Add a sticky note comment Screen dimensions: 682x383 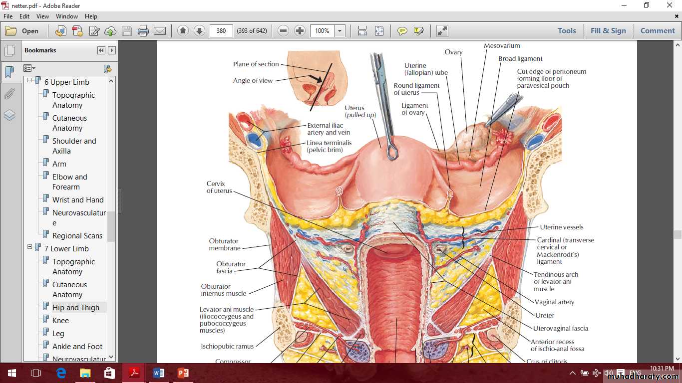pyautogui.click(x=402, y=31)
